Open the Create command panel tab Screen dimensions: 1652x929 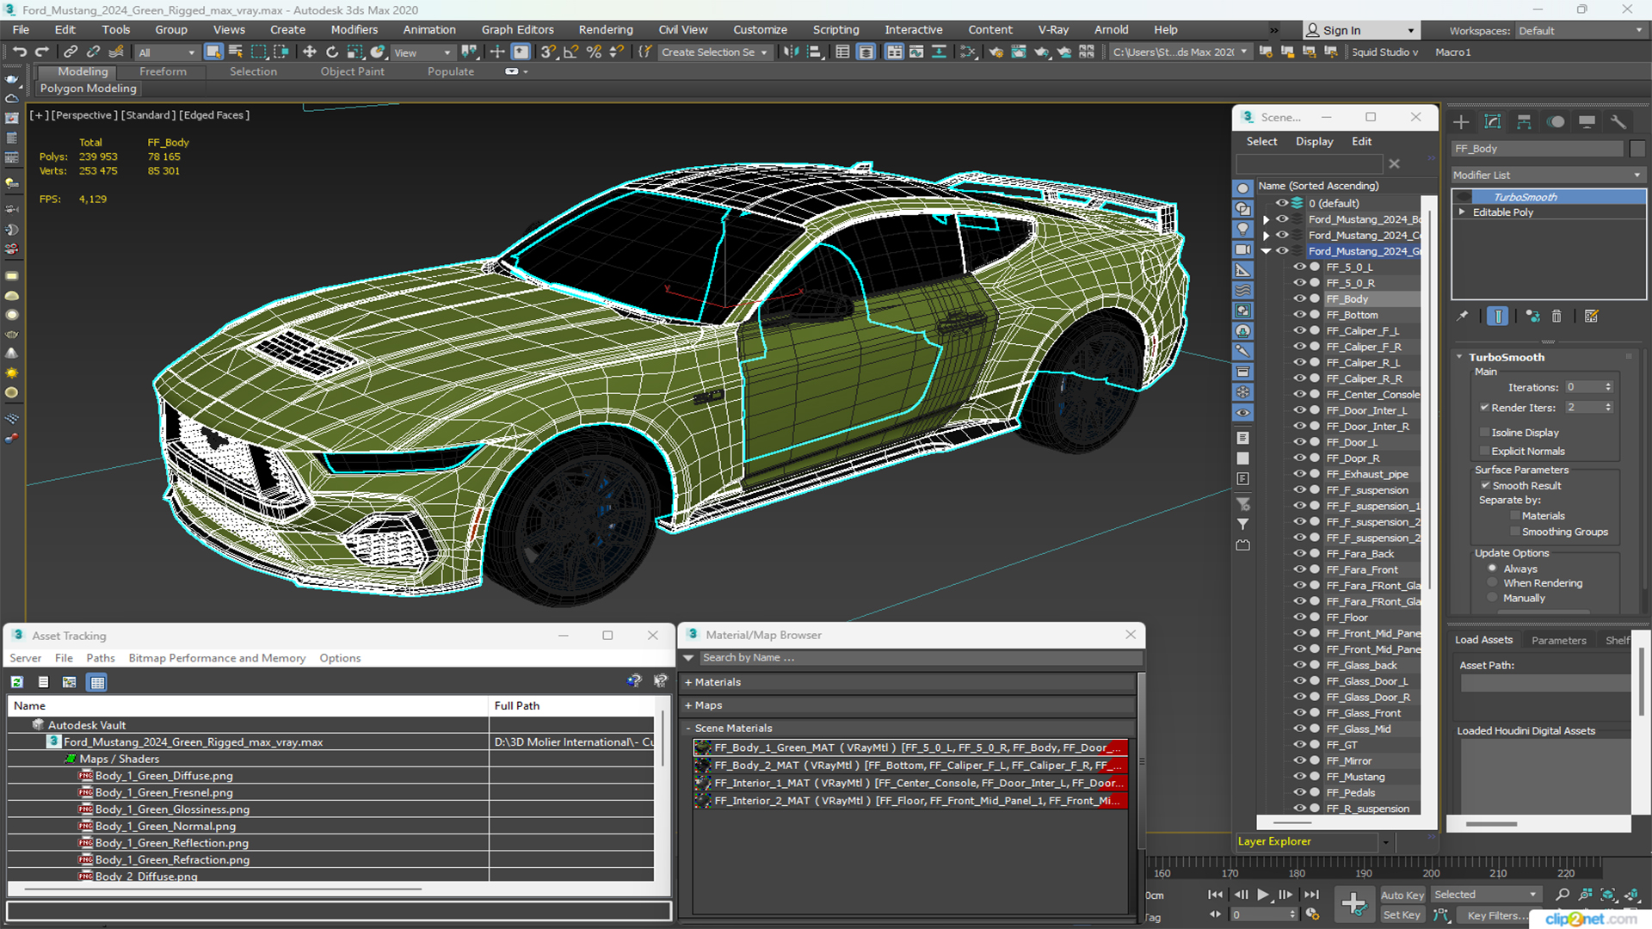coord(1461,121)
